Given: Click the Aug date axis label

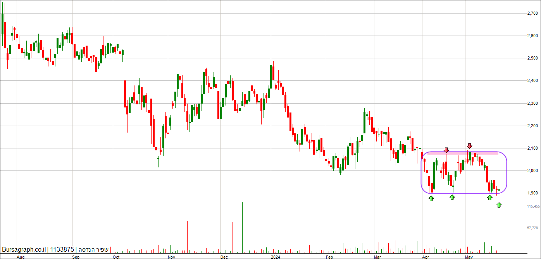Looking at the screenshot, I should 21,257.
